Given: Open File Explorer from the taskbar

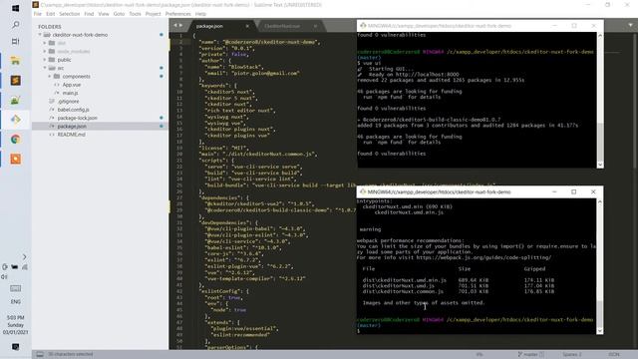Looking at the screenshot, I should [16, 61].
